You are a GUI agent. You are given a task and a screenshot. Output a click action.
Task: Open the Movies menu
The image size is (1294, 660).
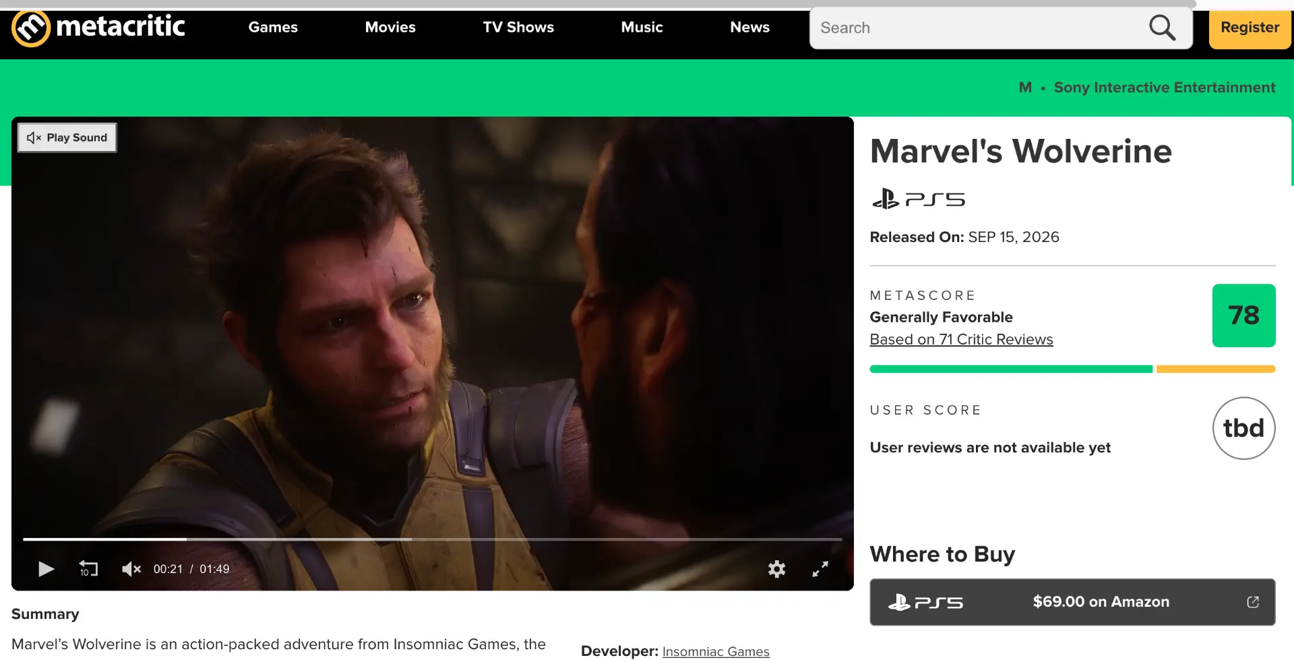pos(390,28)
